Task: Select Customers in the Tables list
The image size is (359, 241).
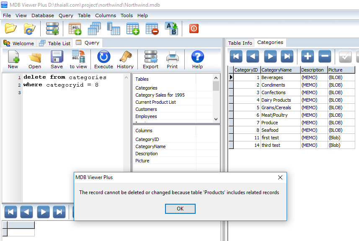Action: pyautogui.click(x=146, y=109)
